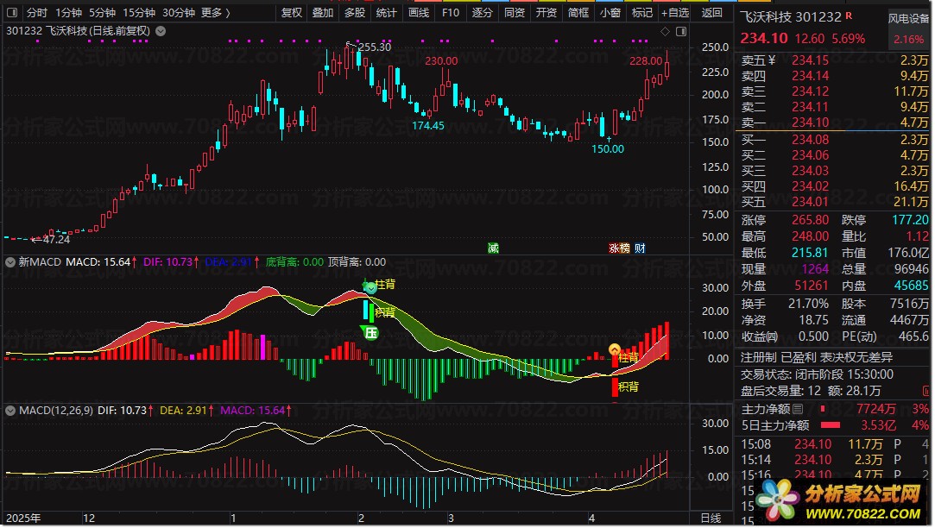The width and height of the screenshot is (935, 528).
Task: Click 叠加 overlay button
Action: [x=323, y=13]
